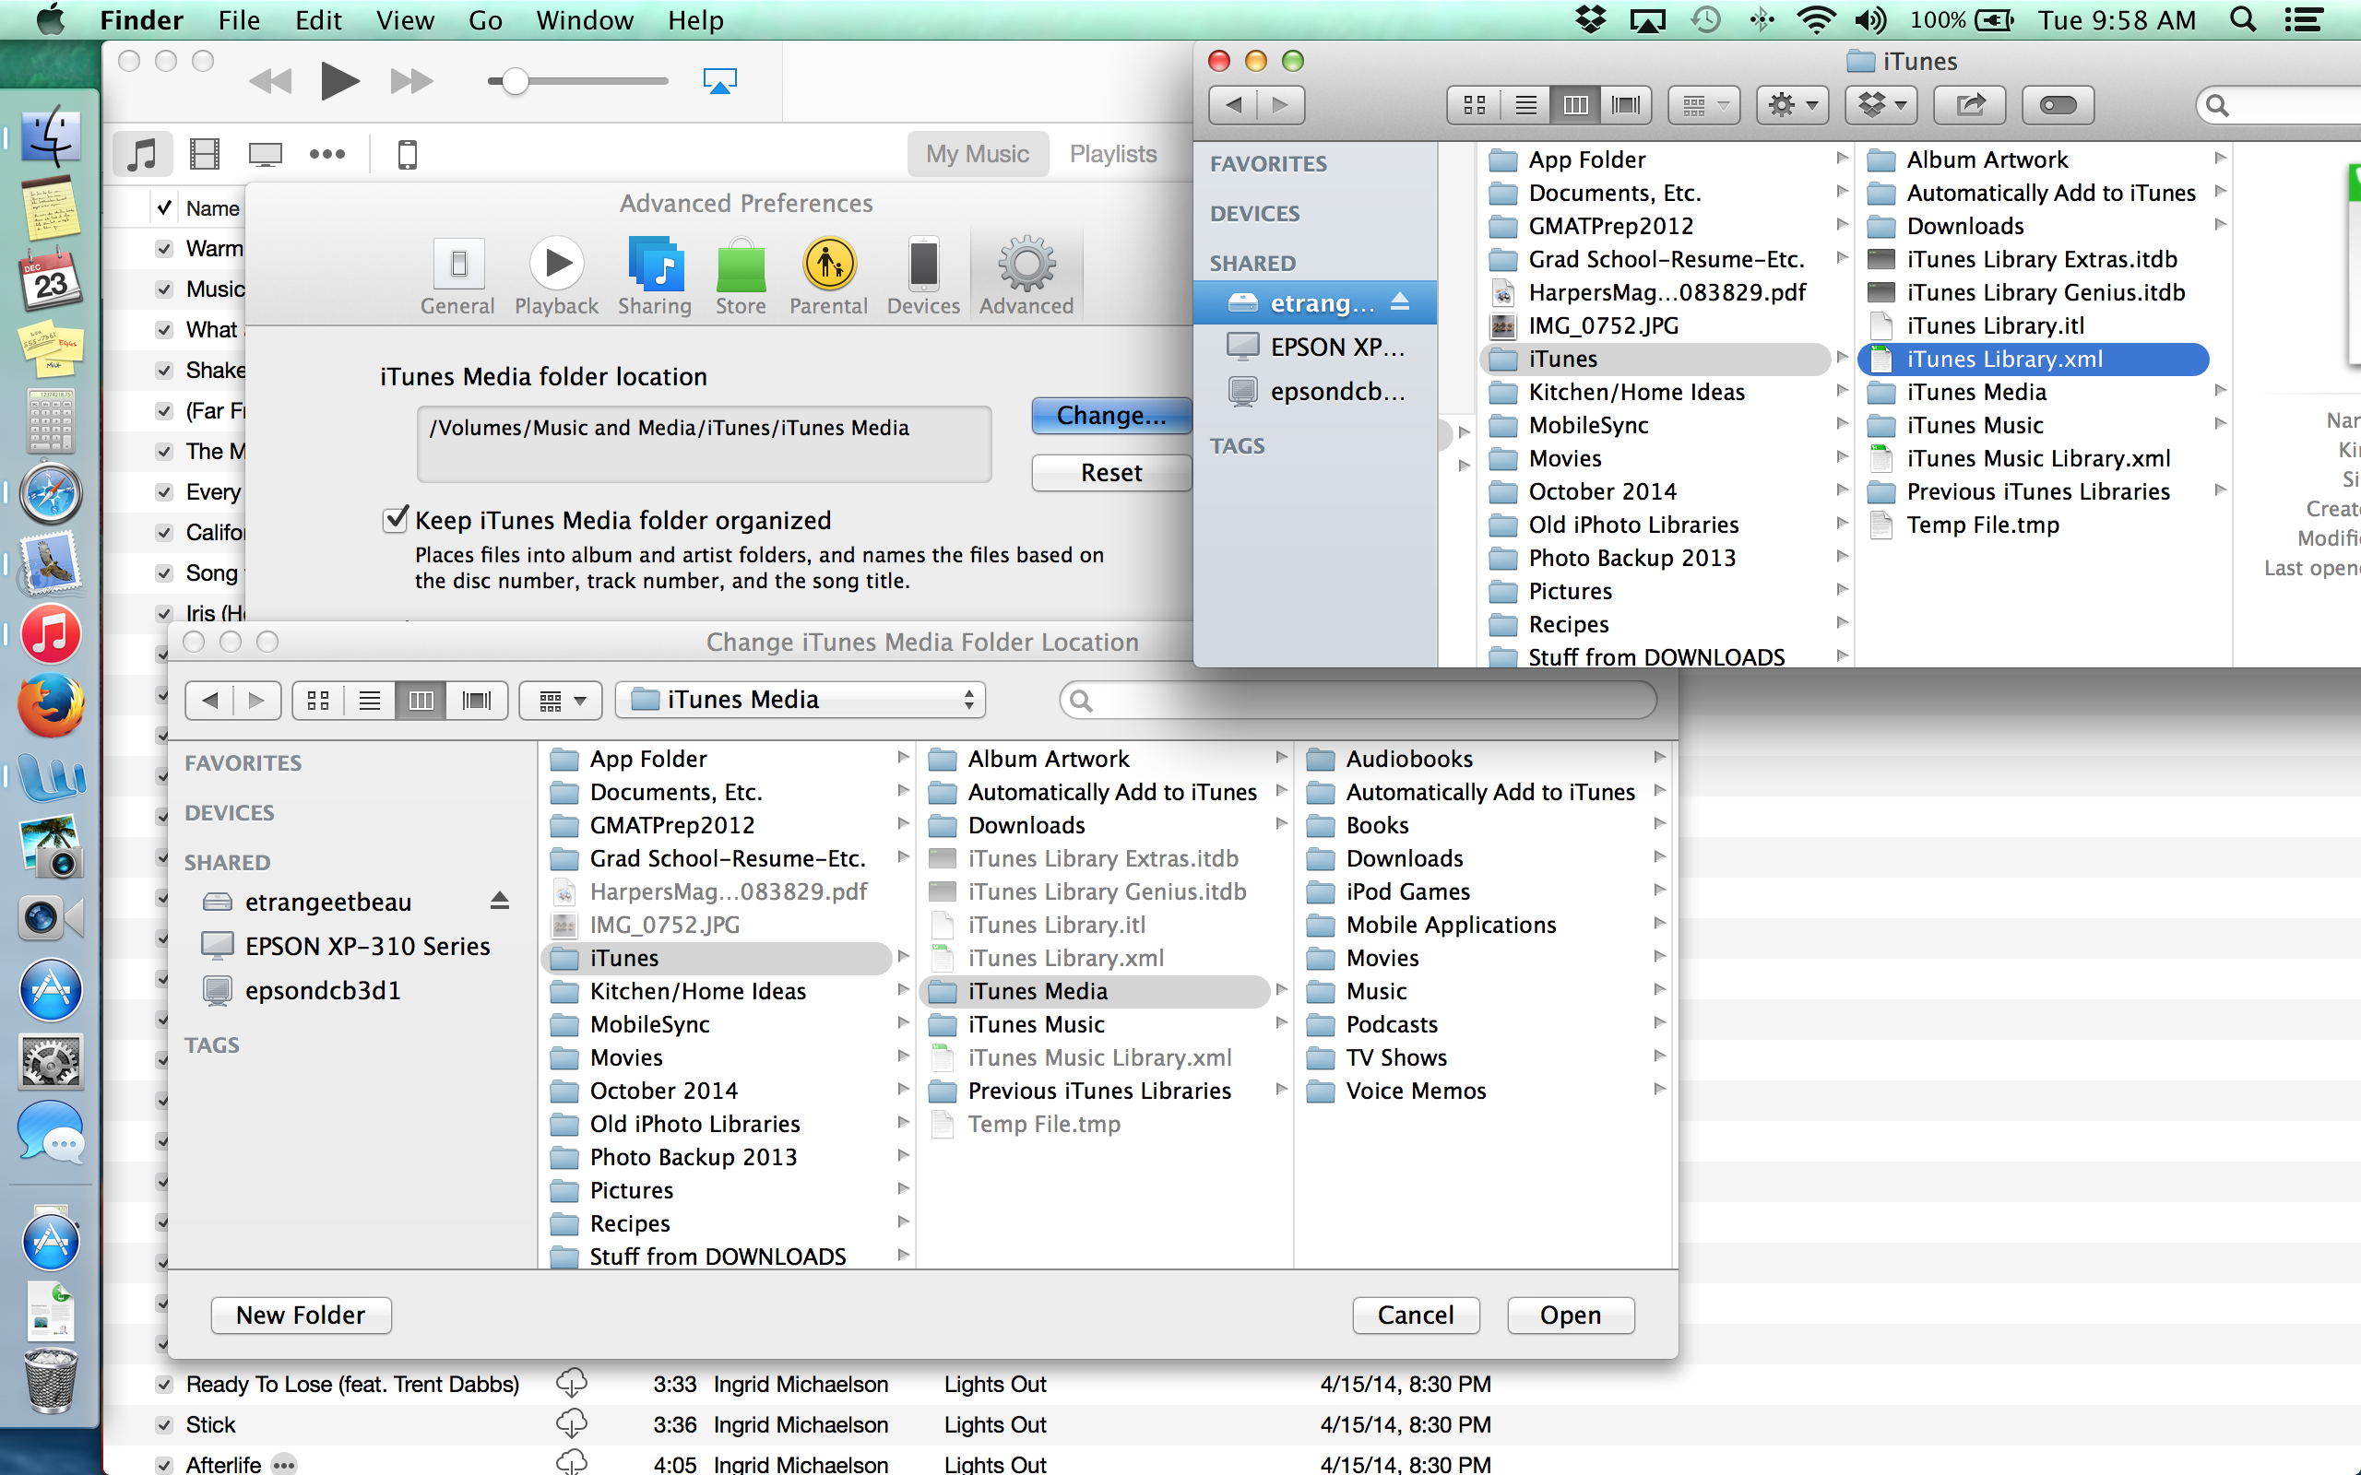Click the Share button in Finder toolbar

click(x=1969, y=104)
